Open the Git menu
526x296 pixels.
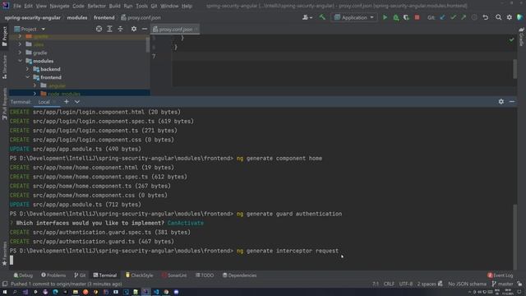(154, 6)
